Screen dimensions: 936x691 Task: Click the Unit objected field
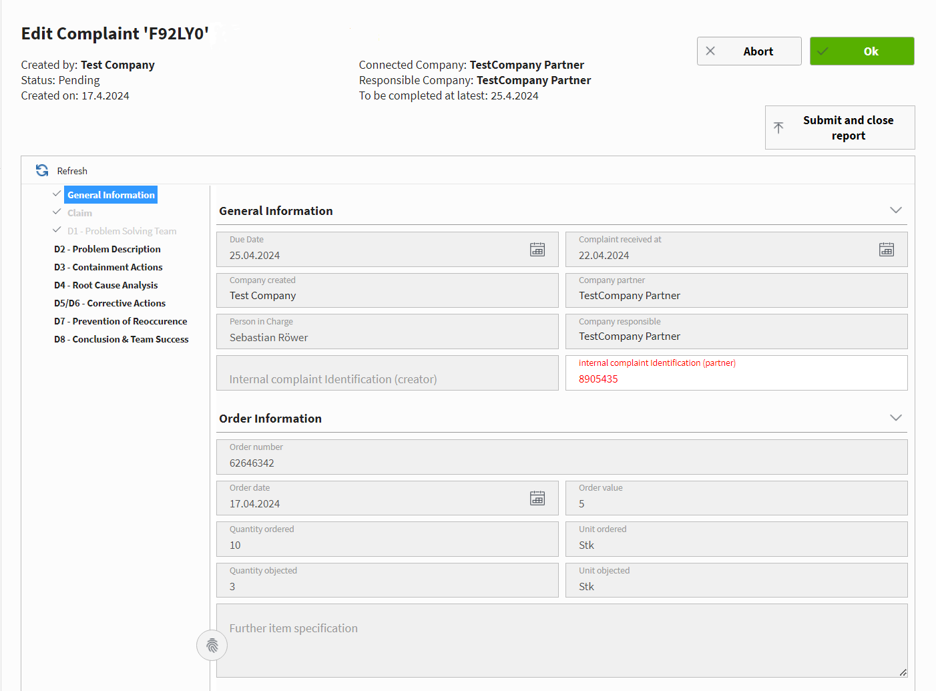[x=736, y=580]
